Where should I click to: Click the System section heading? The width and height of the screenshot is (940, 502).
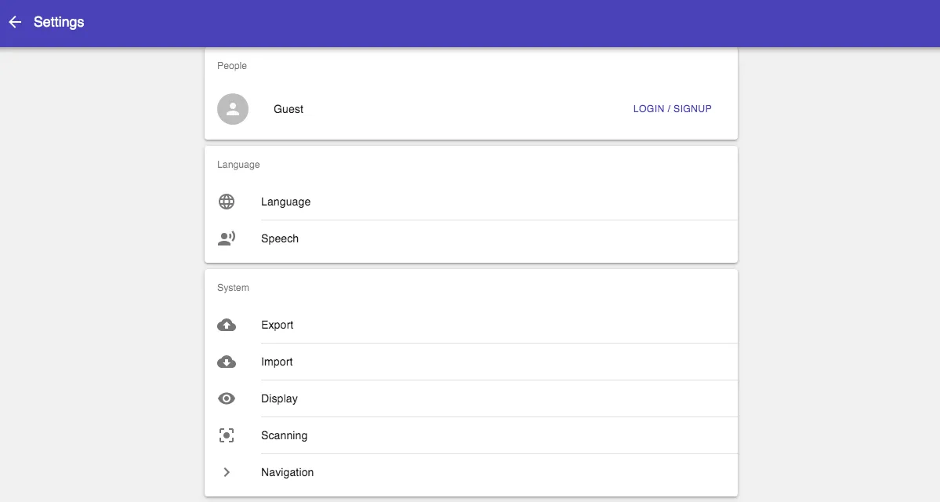pyautogui.click(x=233, y=288)
